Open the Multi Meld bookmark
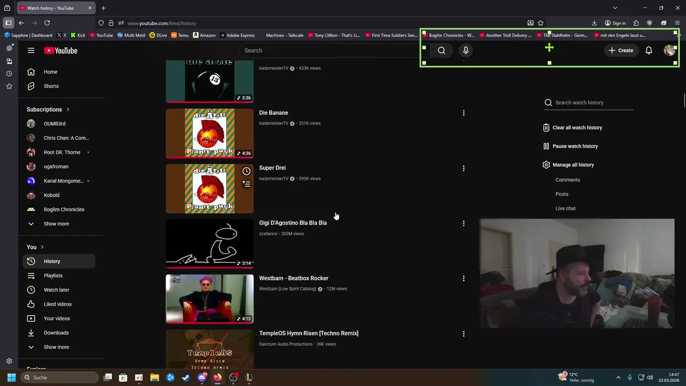686x386 pixels. (x=131, y=35)
